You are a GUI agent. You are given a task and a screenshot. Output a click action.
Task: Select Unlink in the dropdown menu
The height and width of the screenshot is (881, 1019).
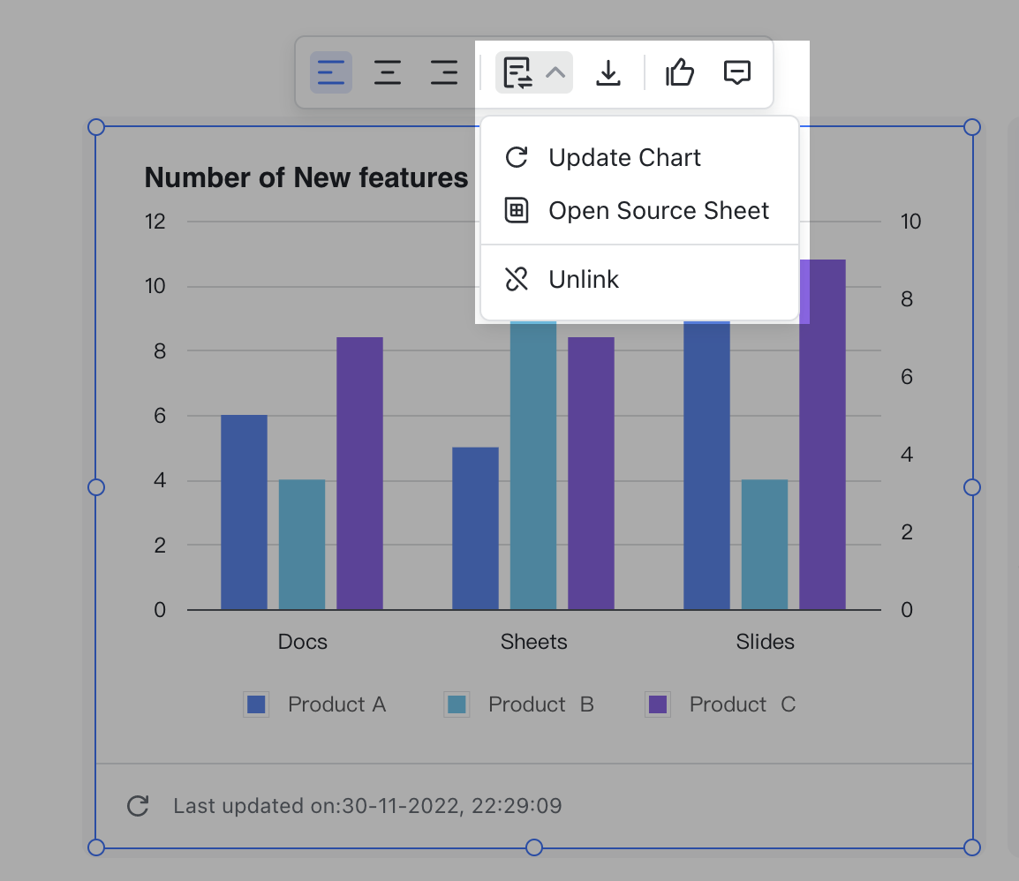click(584, 280)
